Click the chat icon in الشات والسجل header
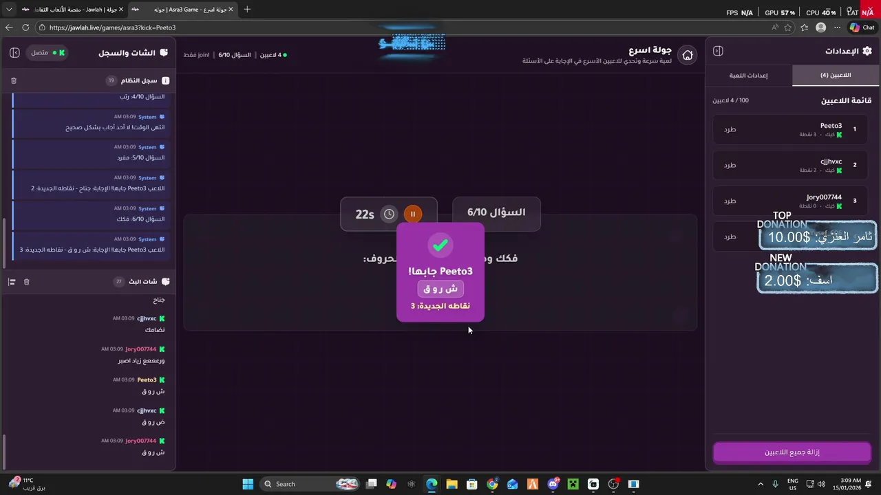 [164, 53]
